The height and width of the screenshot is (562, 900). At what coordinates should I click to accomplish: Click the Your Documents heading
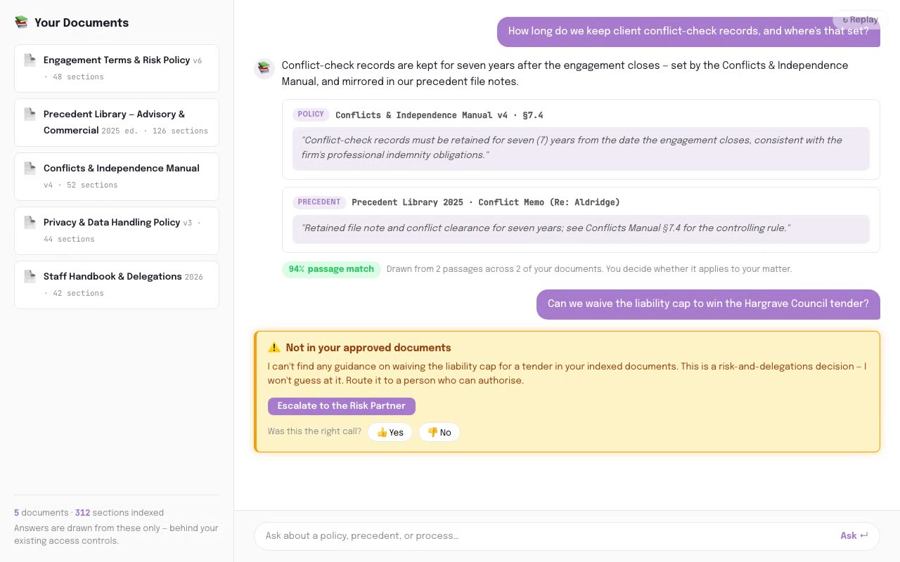[82, 22]
